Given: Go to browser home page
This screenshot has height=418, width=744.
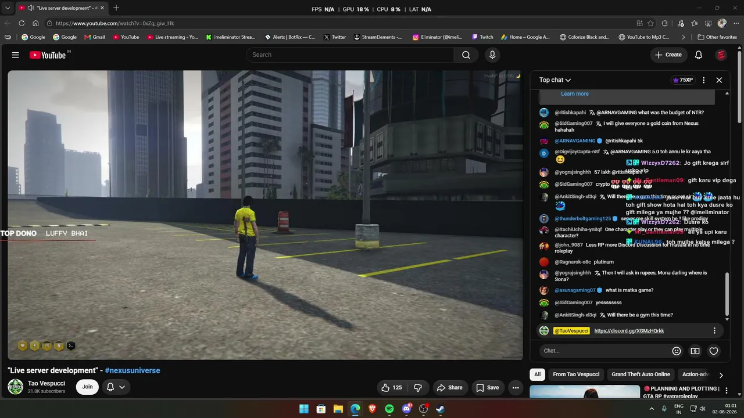Looking at the screenshot, I should click(x=35, y=23).
